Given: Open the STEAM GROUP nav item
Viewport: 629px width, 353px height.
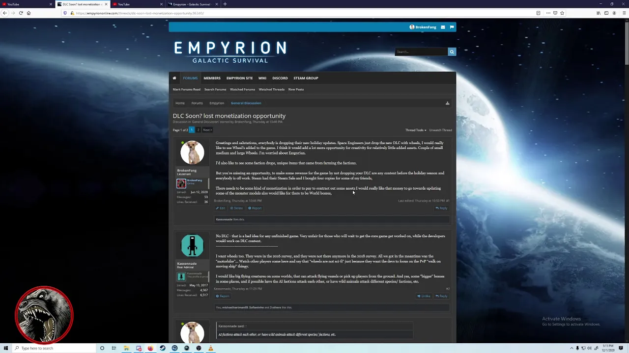Looking at the screenshot, I should (x=306, y=78).
